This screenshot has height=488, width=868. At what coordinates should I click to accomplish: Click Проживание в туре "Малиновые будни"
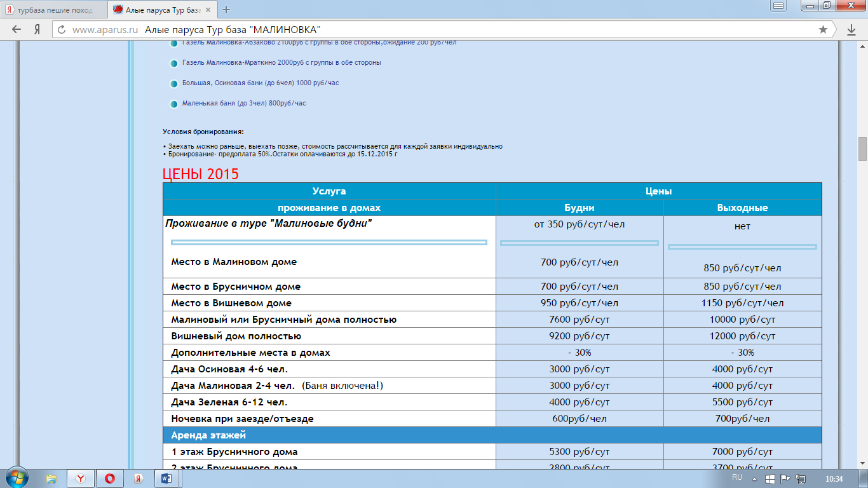click(269, 224)
